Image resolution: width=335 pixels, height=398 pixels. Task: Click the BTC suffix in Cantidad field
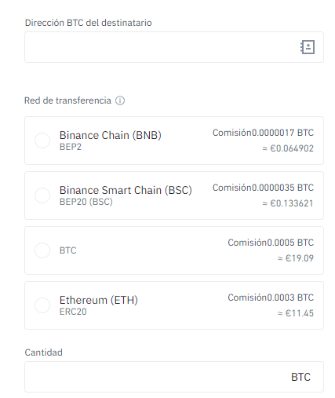(x=300, y=377)
